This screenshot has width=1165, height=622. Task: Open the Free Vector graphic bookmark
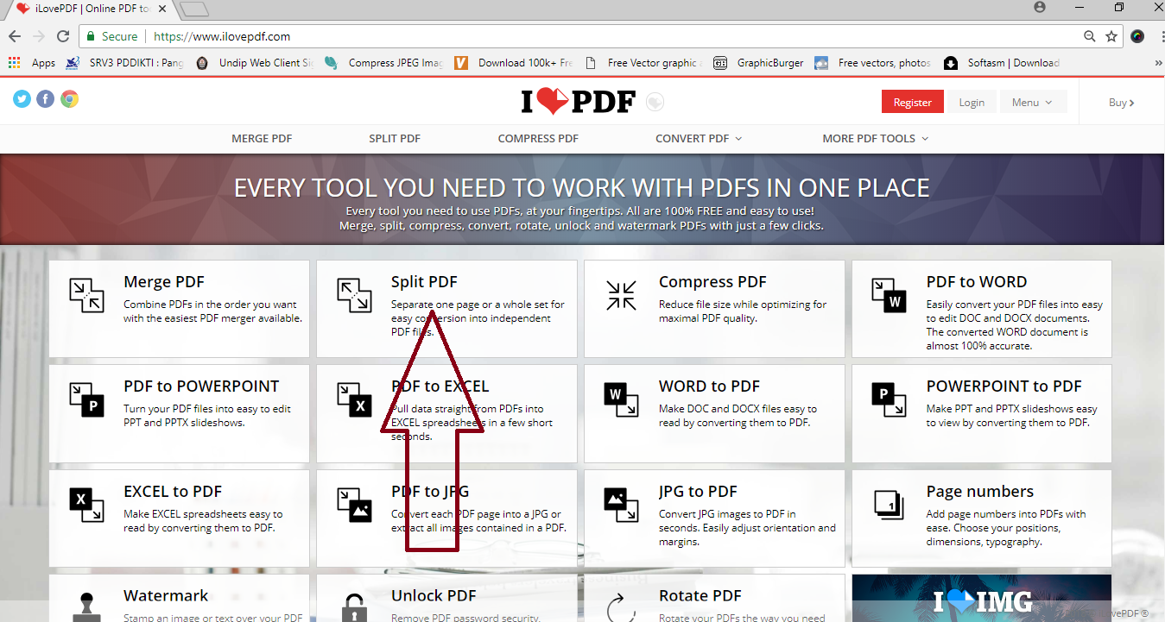coord(643,63)
